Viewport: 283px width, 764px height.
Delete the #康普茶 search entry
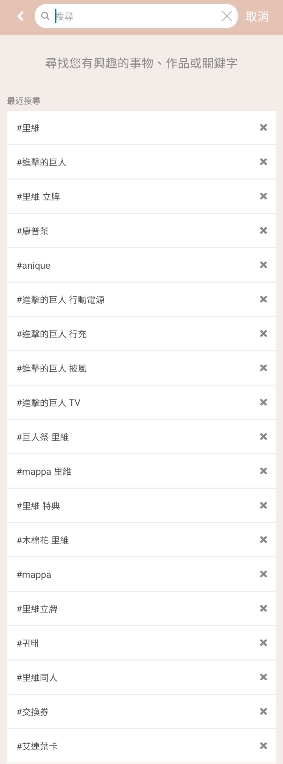coord(263,230)
